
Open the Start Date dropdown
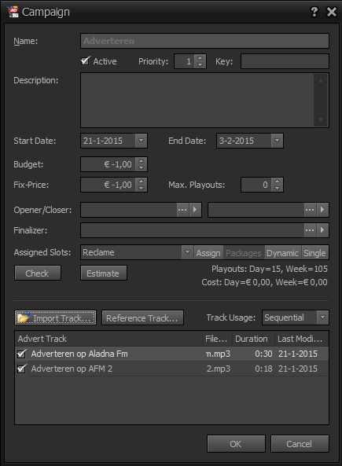(x=142, y=141)
